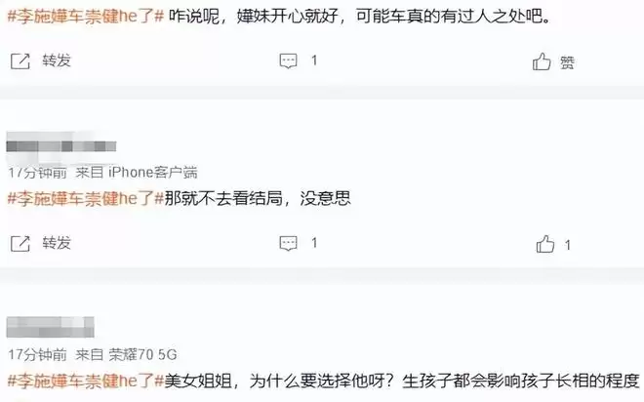Click the repost icon under the 咋说呢 post

(x=20, y=61)
